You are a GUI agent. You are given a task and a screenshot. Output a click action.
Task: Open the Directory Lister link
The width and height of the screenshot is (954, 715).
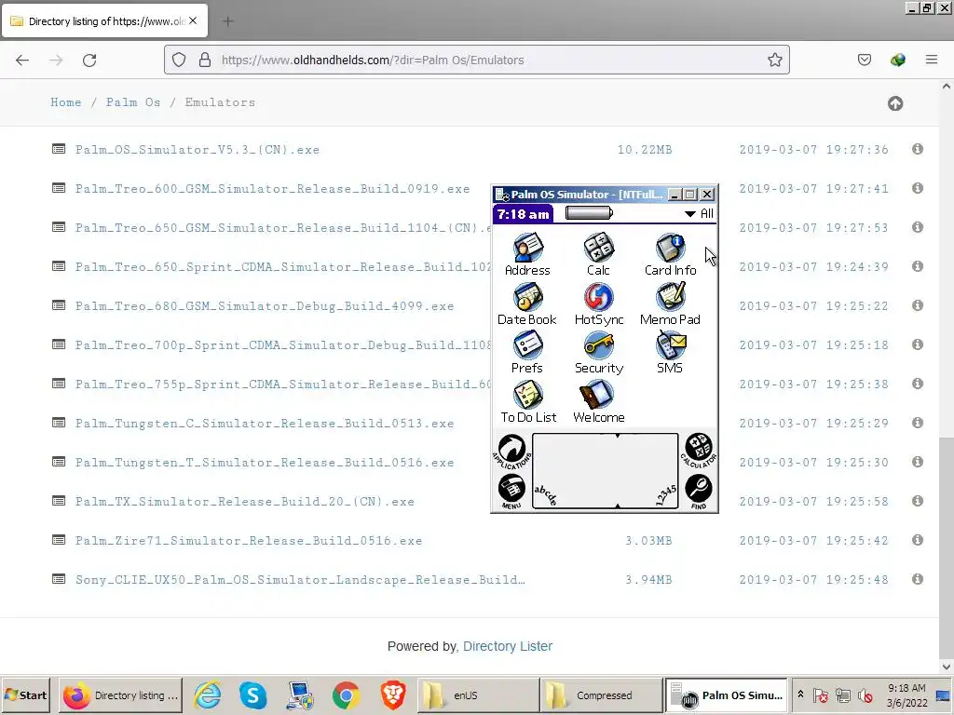508,646
